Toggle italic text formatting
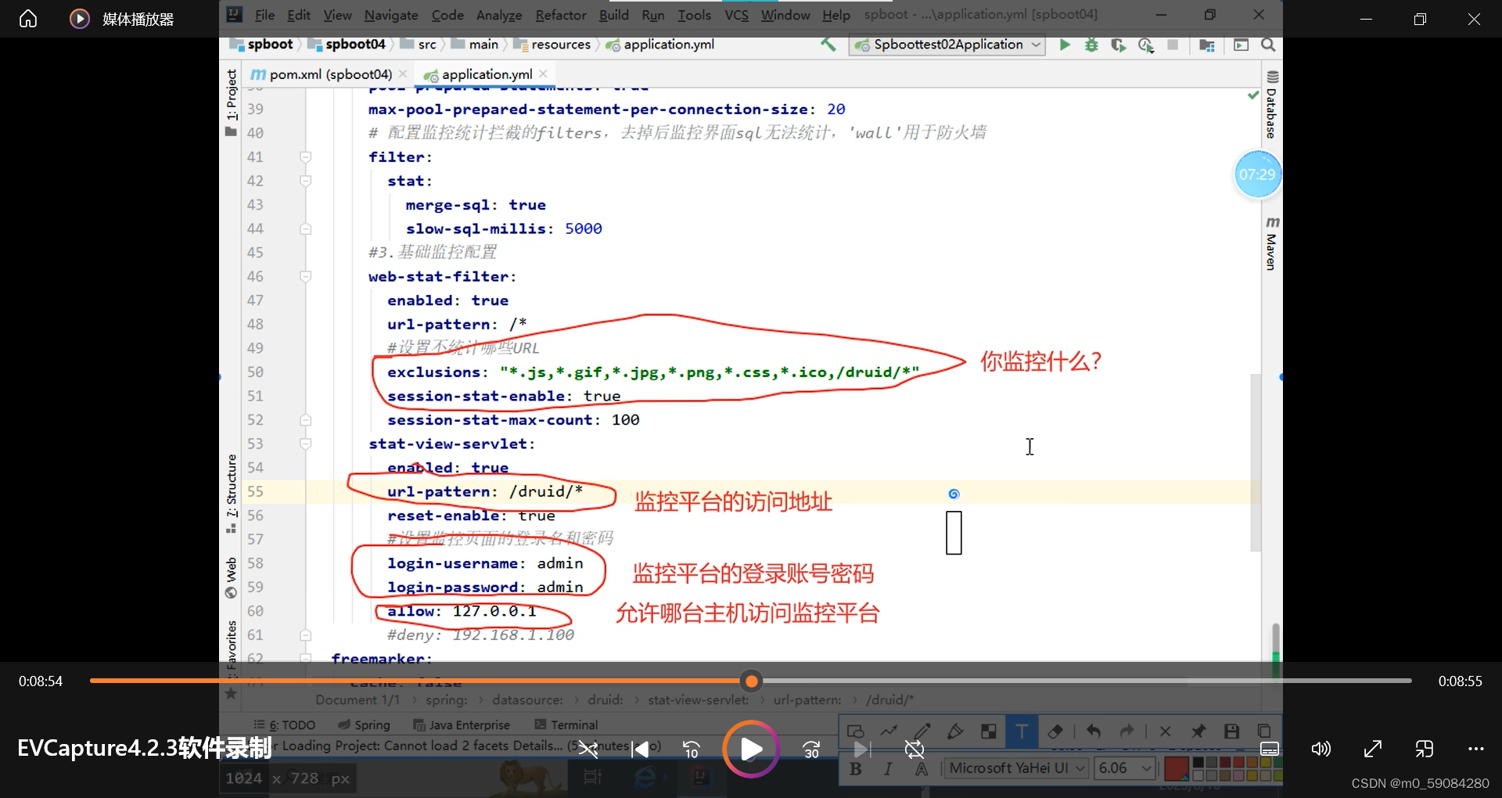 click(x=888, y=770)
